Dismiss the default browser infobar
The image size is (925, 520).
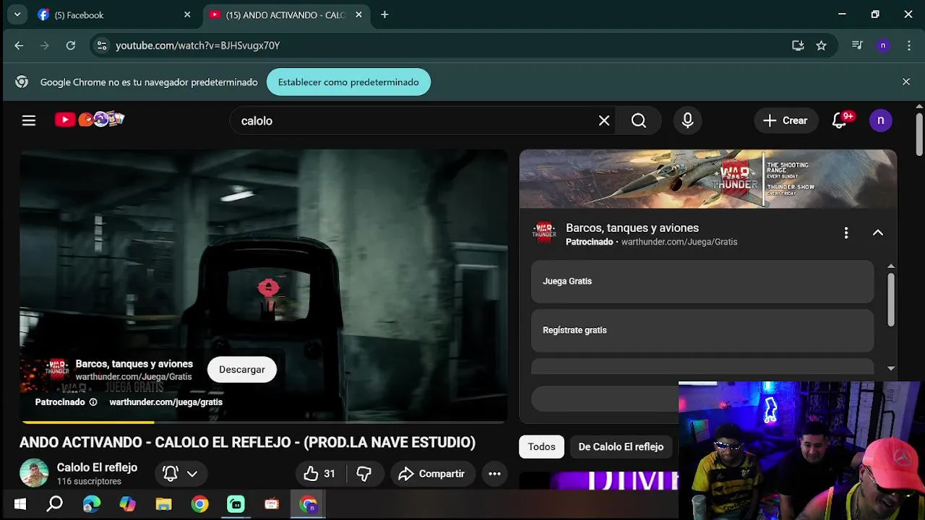tap(906, 82)
